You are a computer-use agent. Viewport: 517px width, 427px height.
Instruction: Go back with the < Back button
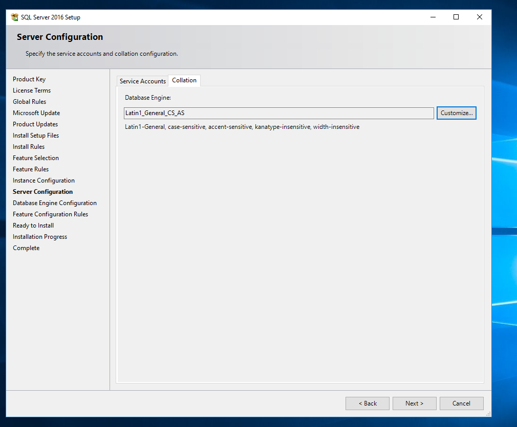point(367,403)
